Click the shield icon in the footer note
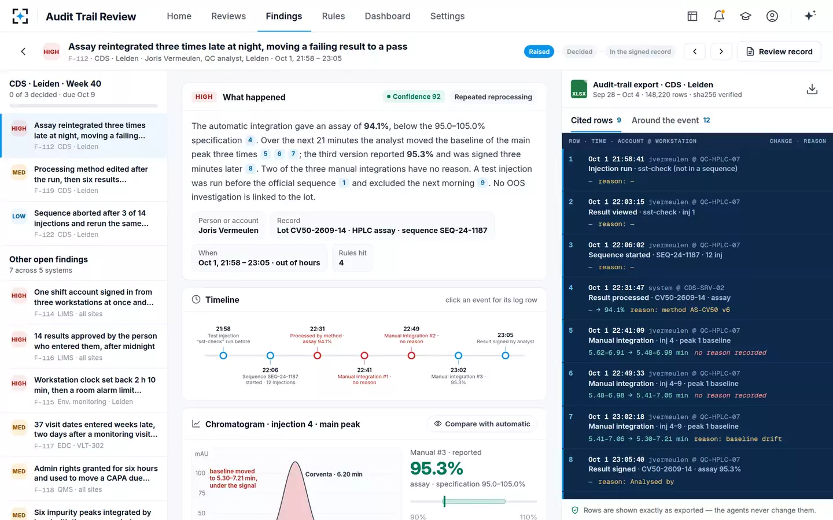The height and width of the screenshot is (520, 833). point(575,510)
